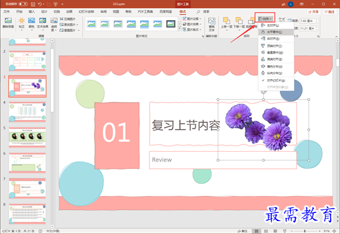Open the File (文件) tab
Viewport: 340px width, 234px height.
(7, 12)
